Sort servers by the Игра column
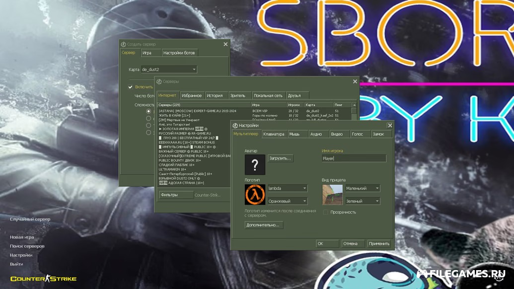This screenshot has height=289, width=514. coord(269,105)
